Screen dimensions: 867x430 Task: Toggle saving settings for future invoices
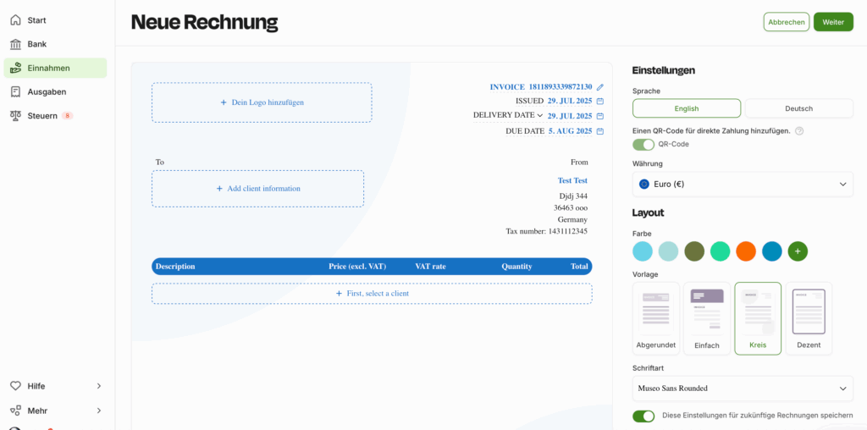[643, 416]
